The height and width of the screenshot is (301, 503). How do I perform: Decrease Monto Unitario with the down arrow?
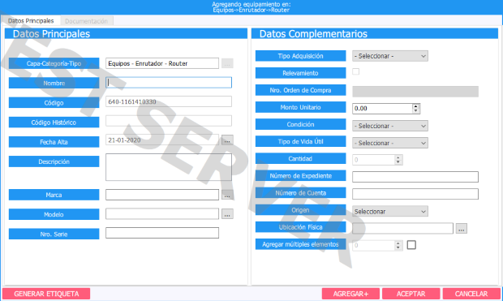(415, 110)
